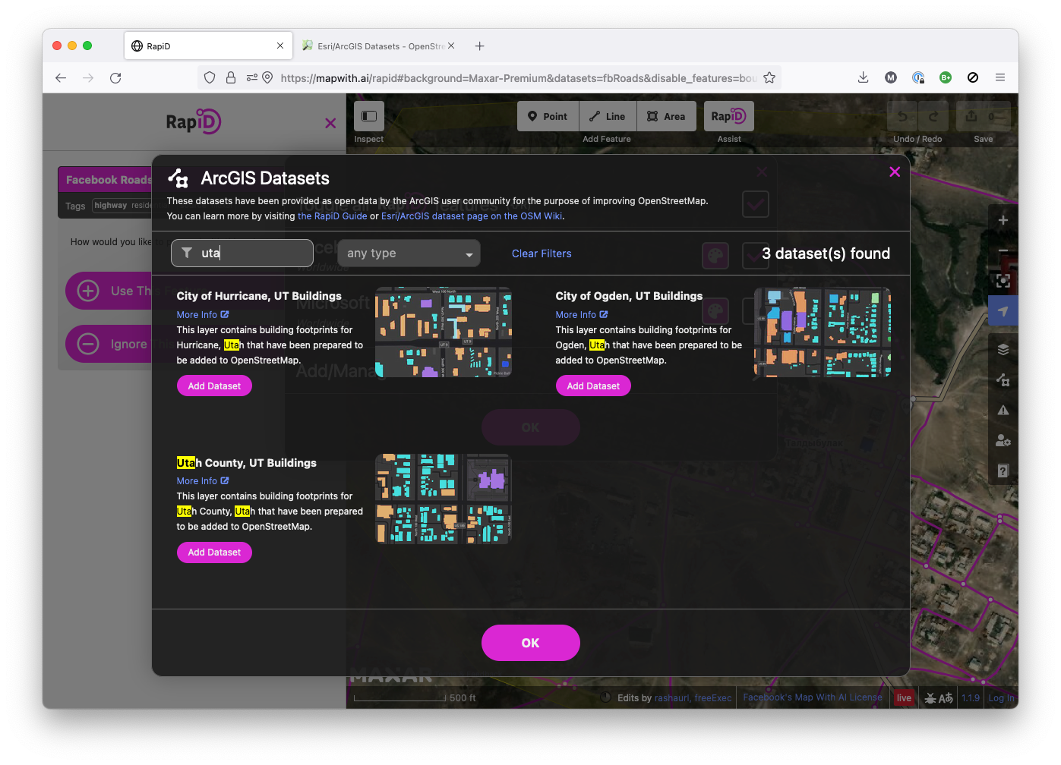
Task: Open the RapiD Guide link
Action: (x=333, y=216)
